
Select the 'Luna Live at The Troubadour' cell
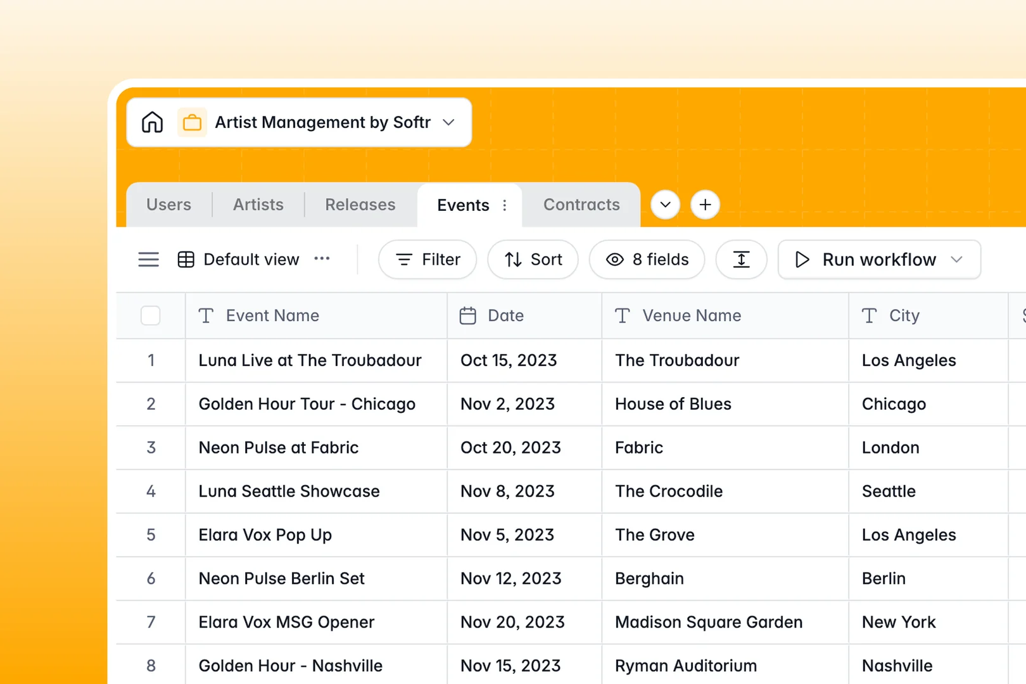[316, 360]
